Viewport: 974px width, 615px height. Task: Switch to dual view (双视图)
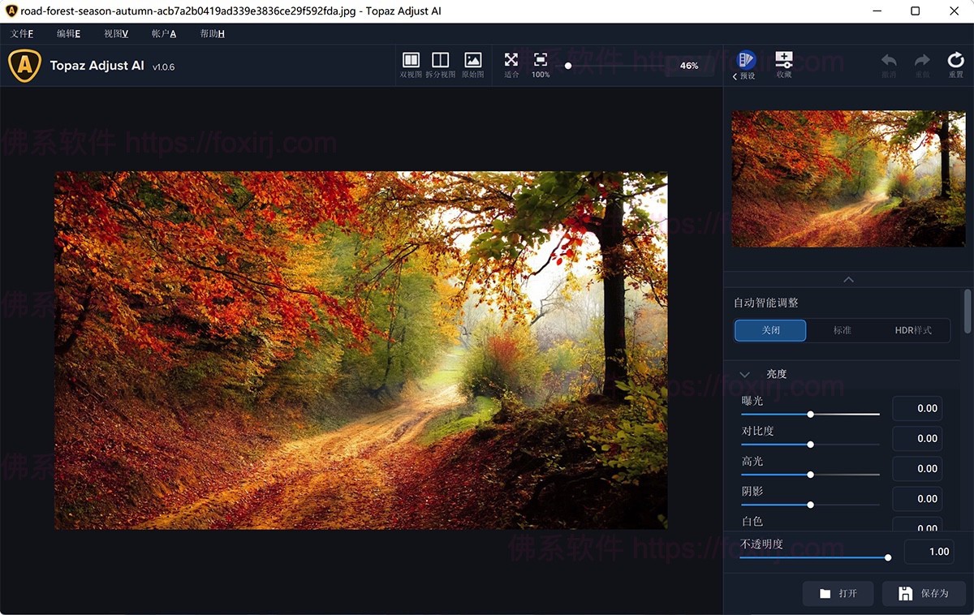click(x=411, y=61)
